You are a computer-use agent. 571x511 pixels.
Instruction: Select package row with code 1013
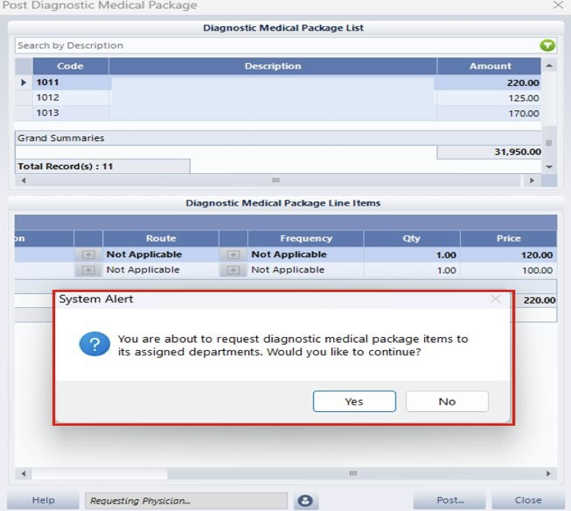pos(48,113)
